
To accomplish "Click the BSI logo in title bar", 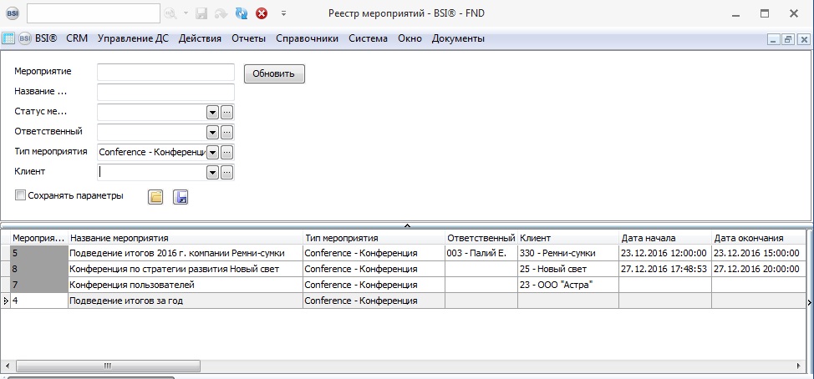I will [x=12, y=13].
